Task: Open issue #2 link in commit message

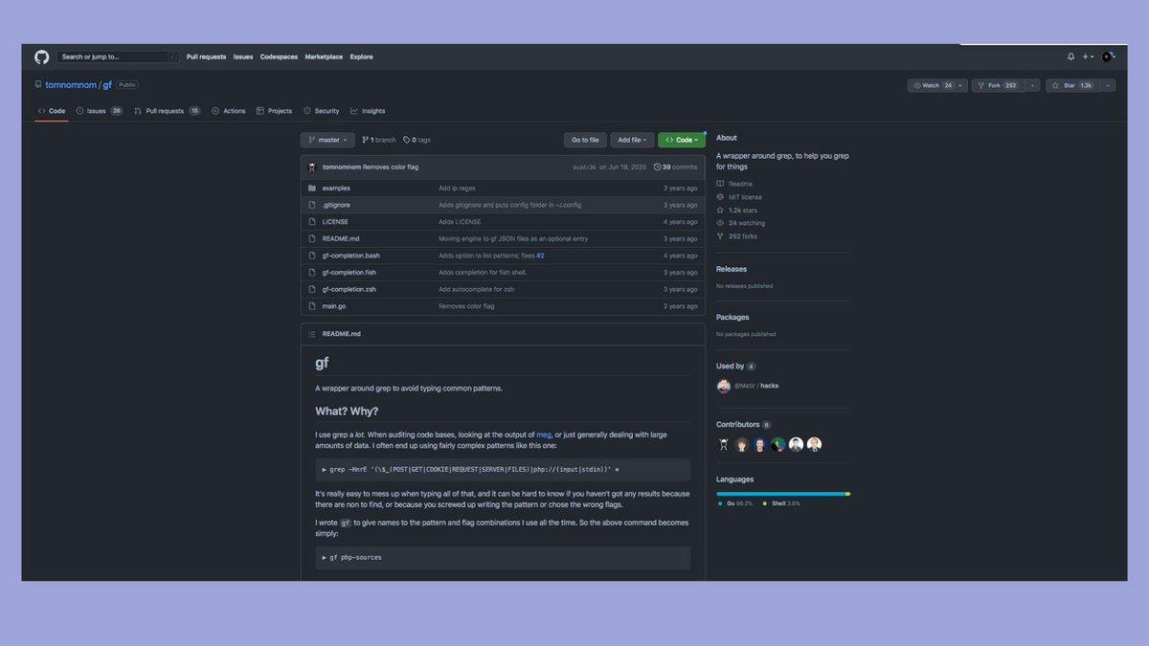Action: tap(540, 256)
